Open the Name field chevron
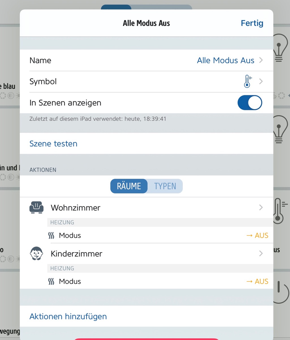 (261, 60)
